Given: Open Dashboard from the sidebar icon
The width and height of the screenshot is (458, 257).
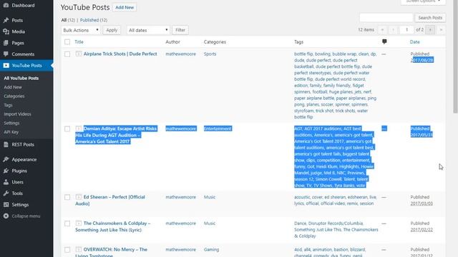Looking at the screenshot, I should click(x=6, y=5).
